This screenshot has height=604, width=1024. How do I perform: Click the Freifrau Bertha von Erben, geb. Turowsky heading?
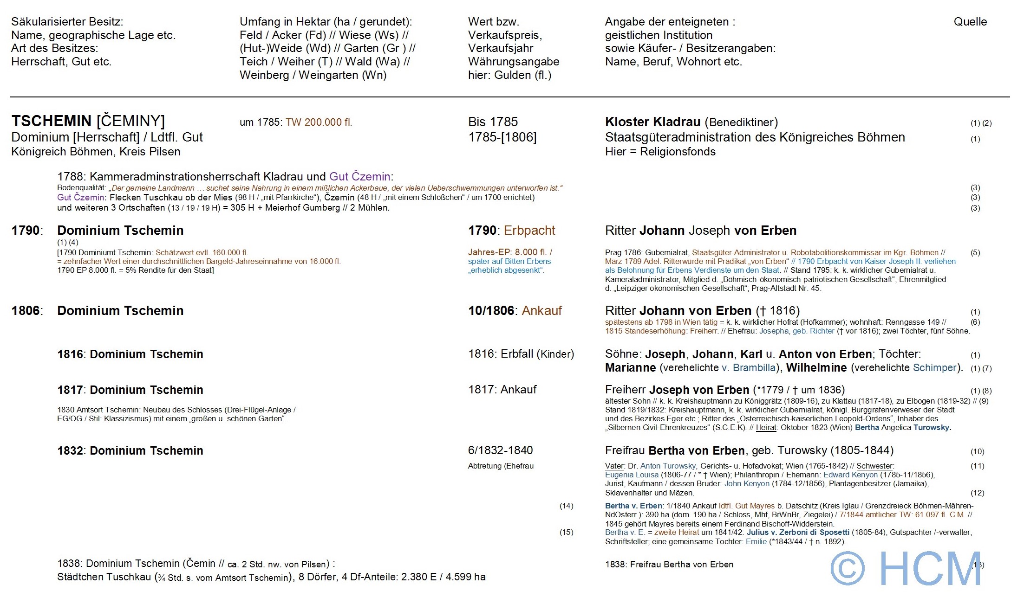pos(749,450)
